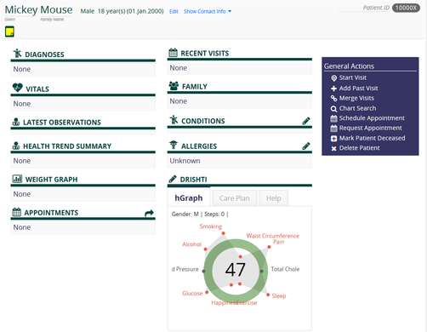
Task: Click the Conditions section icon
Action: [x=174, y=120]
